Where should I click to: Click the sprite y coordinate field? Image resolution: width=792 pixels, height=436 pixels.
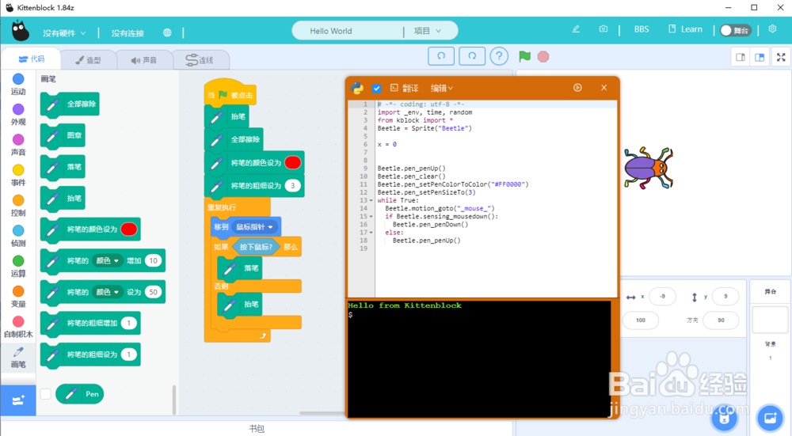725,296
